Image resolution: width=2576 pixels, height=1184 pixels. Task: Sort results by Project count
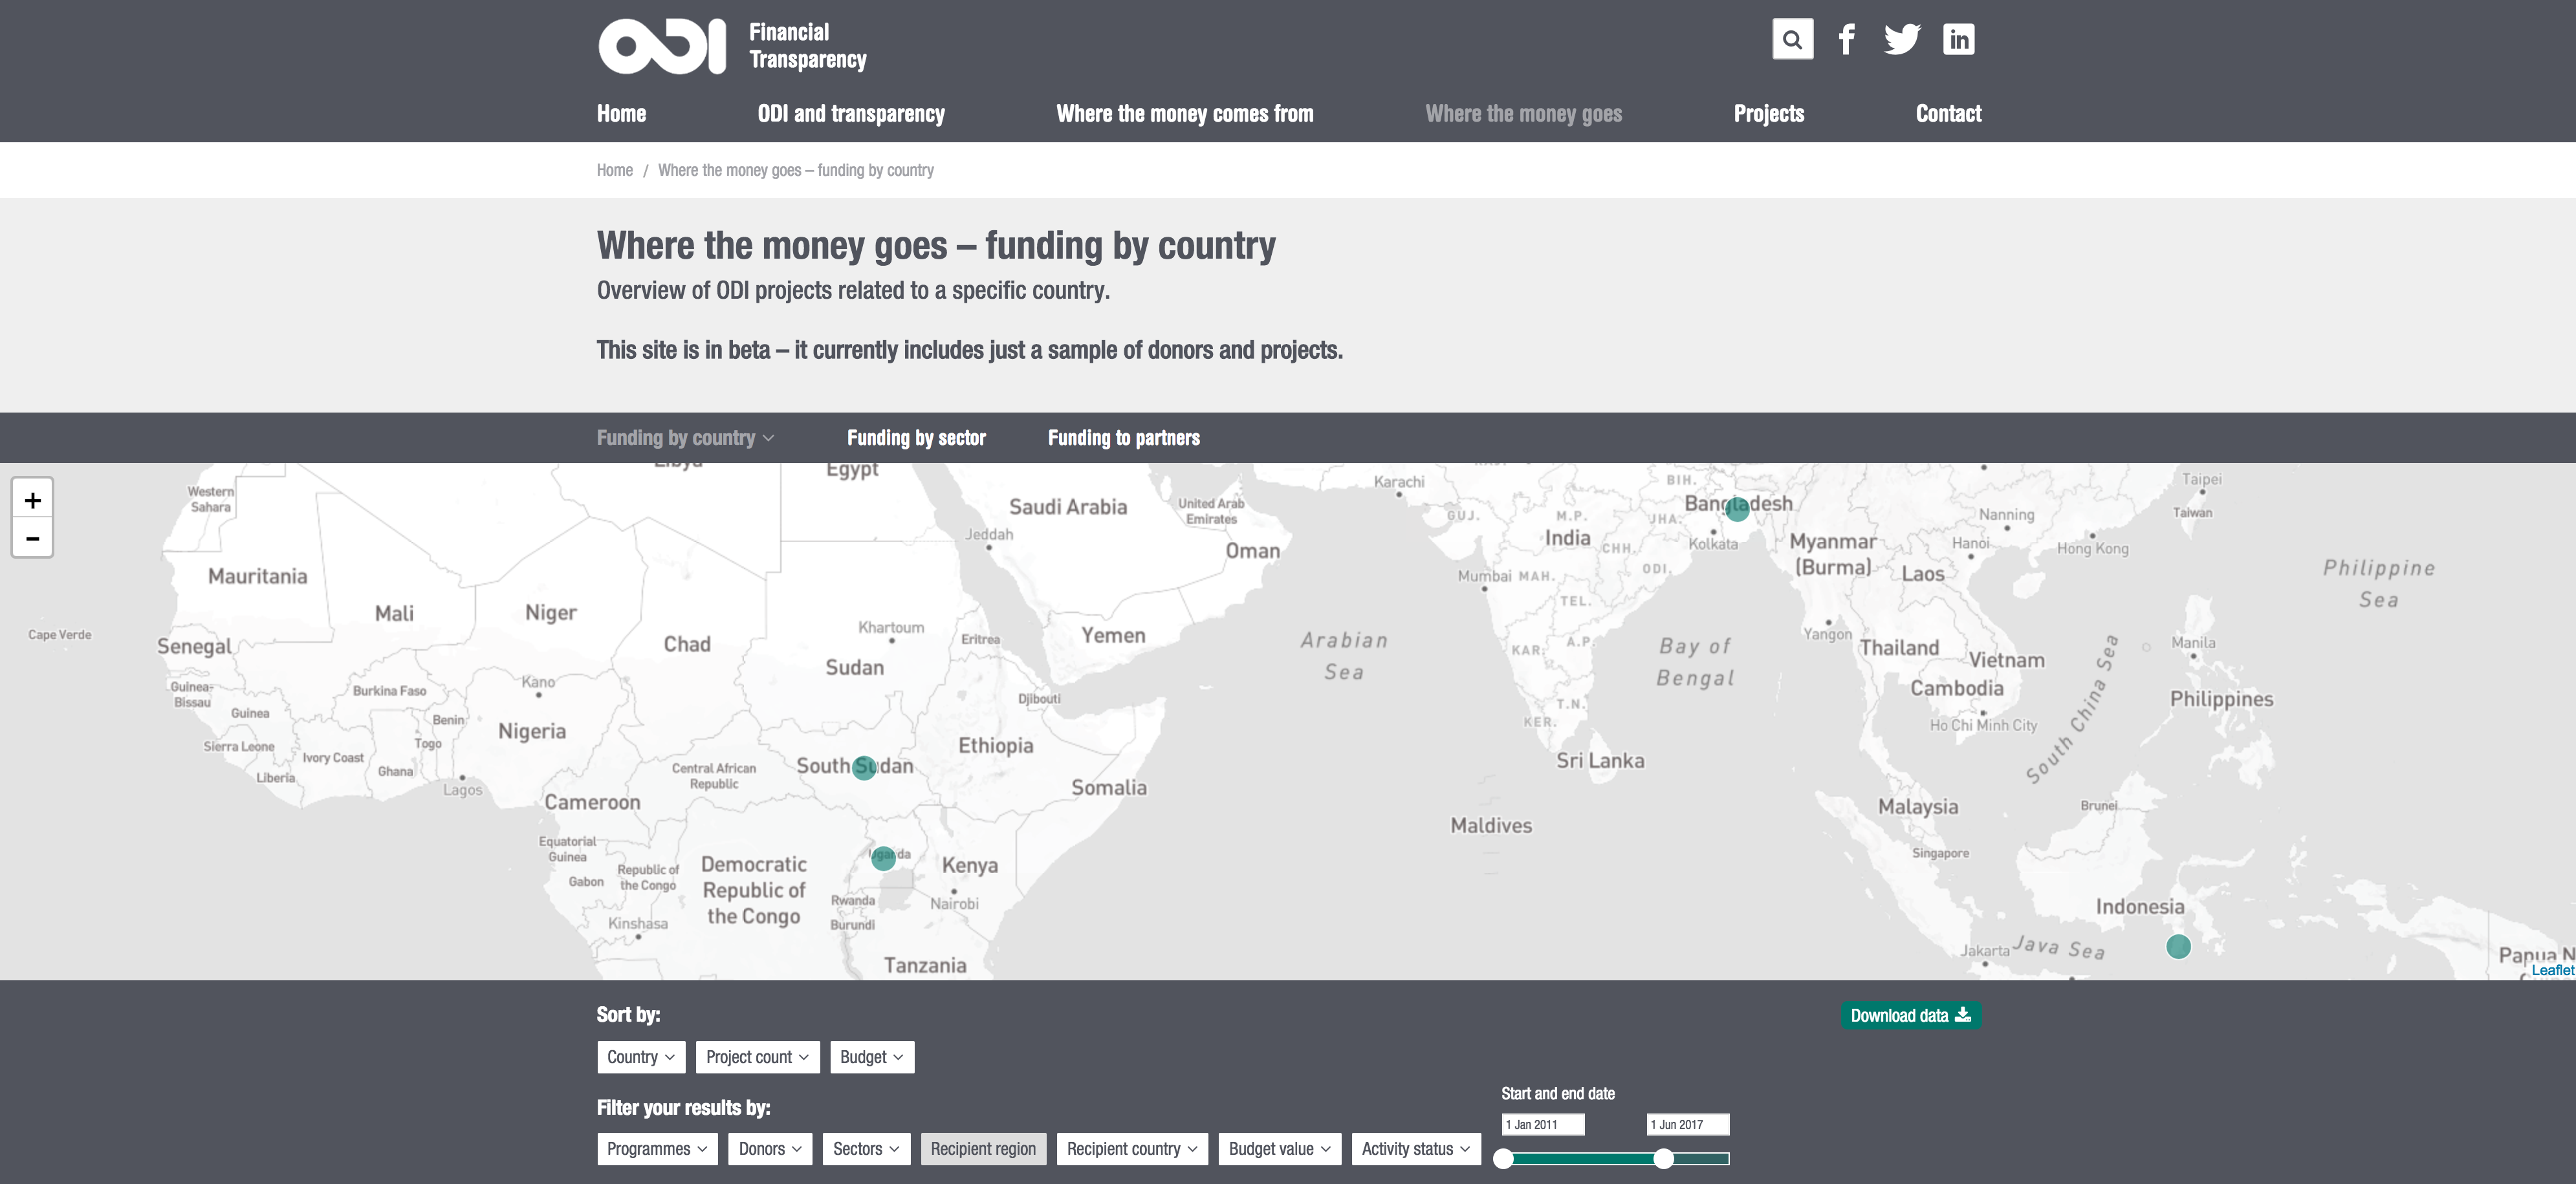point(757,1057)
